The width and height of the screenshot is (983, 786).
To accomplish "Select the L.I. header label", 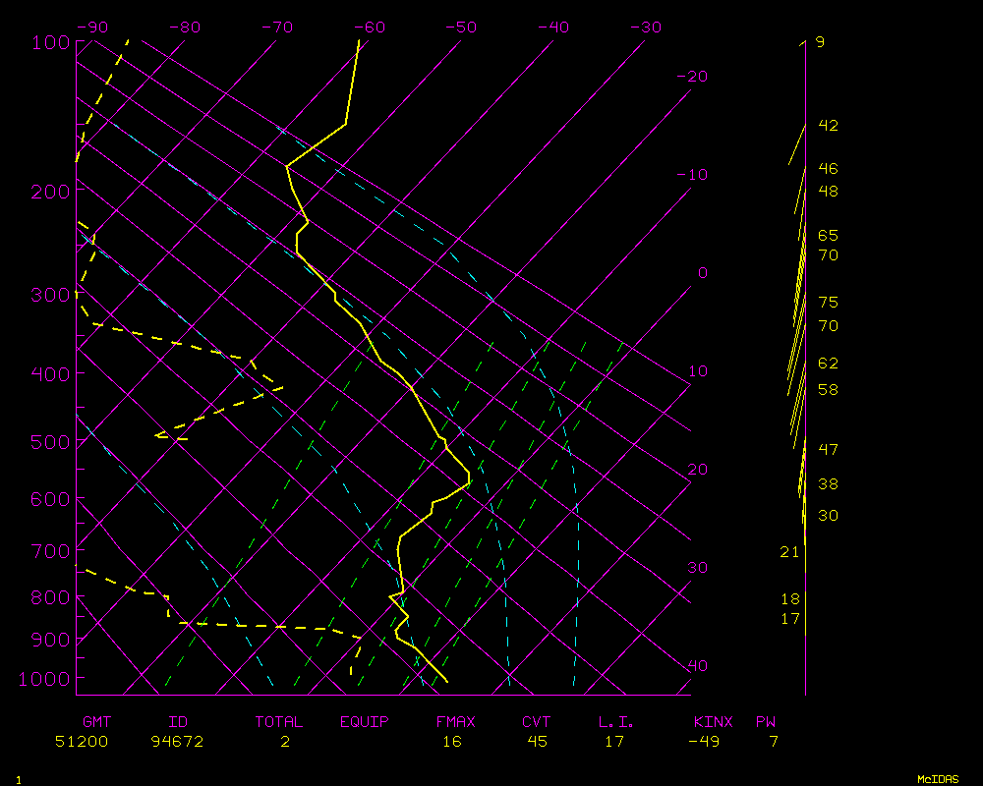I will coord(616,722).
